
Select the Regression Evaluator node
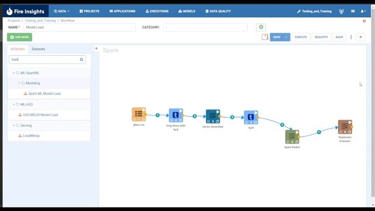click(345, 127)
